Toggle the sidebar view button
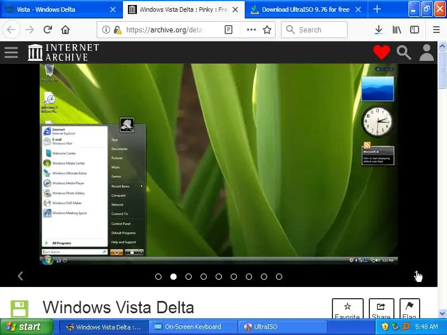This screenshot has width=447, height=335. 415,30
